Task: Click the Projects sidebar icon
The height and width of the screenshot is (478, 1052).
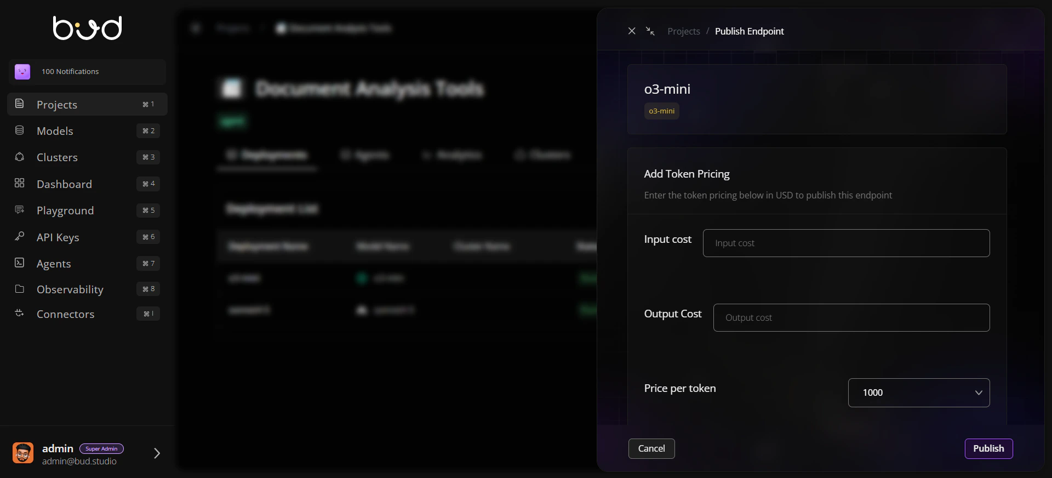Action: 19,104
